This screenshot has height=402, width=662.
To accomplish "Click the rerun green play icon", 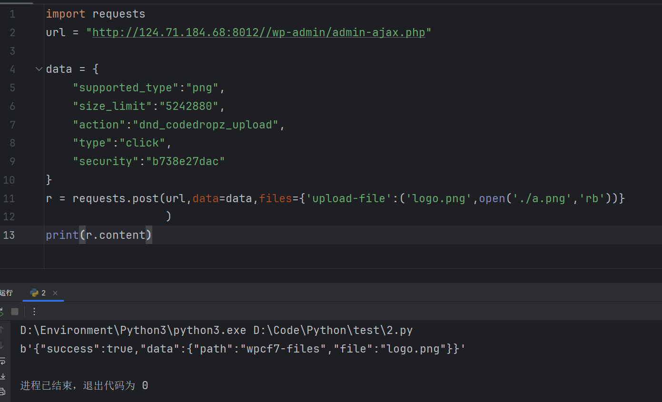I will click(1, 312).
